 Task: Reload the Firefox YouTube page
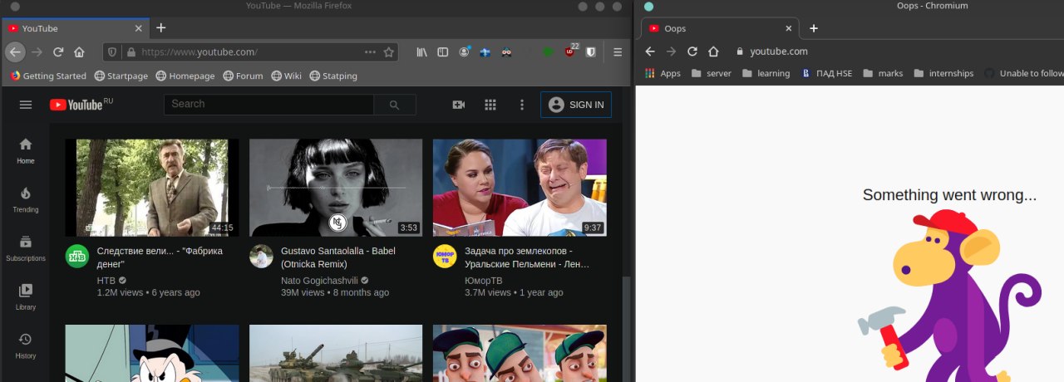click(x=58, y=51)
